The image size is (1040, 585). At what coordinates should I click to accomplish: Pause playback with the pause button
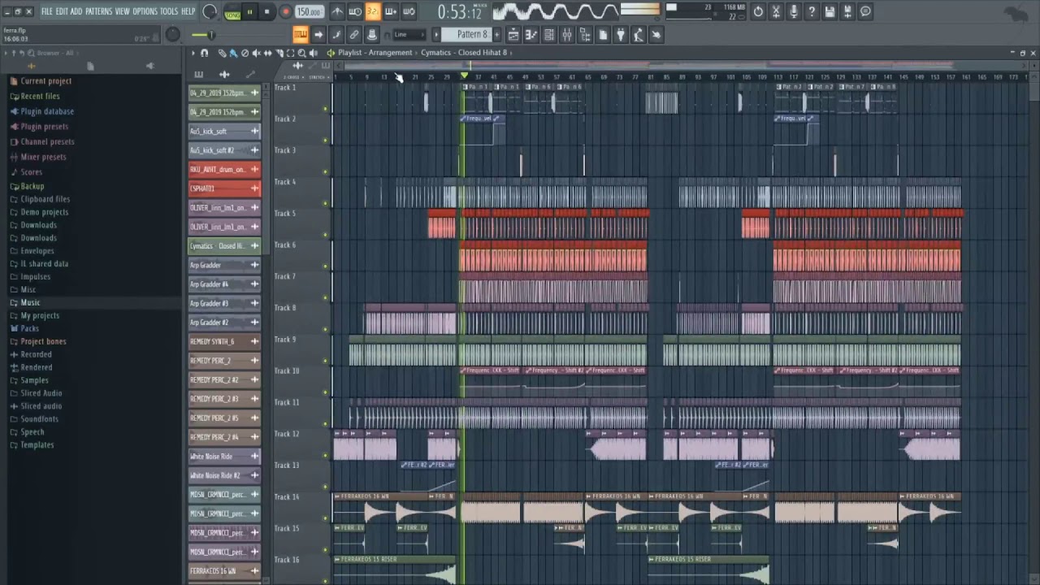pyautogui.click(x=249, y=12)
